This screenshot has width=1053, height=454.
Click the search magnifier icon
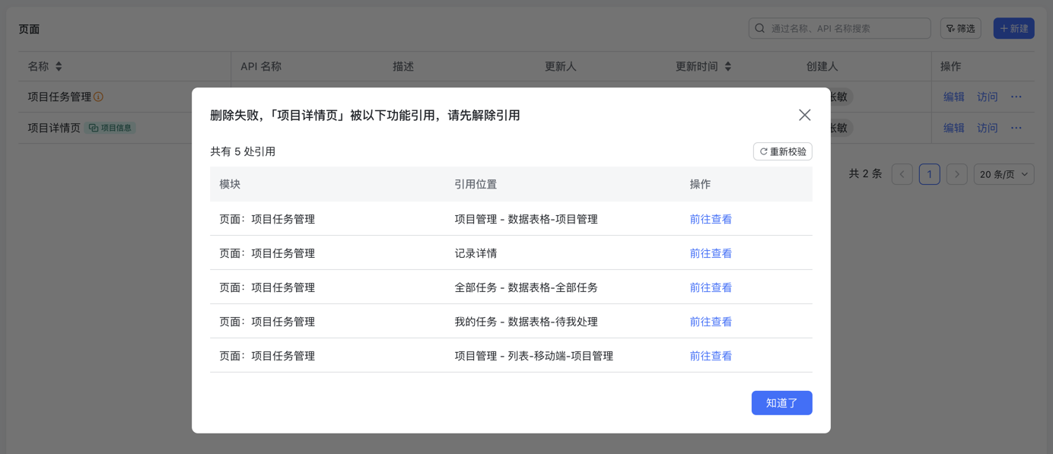click(760, 28)
